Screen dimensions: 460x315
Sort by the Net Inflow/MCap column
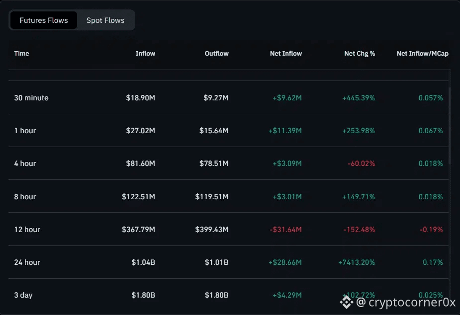(x=422, y=53)
